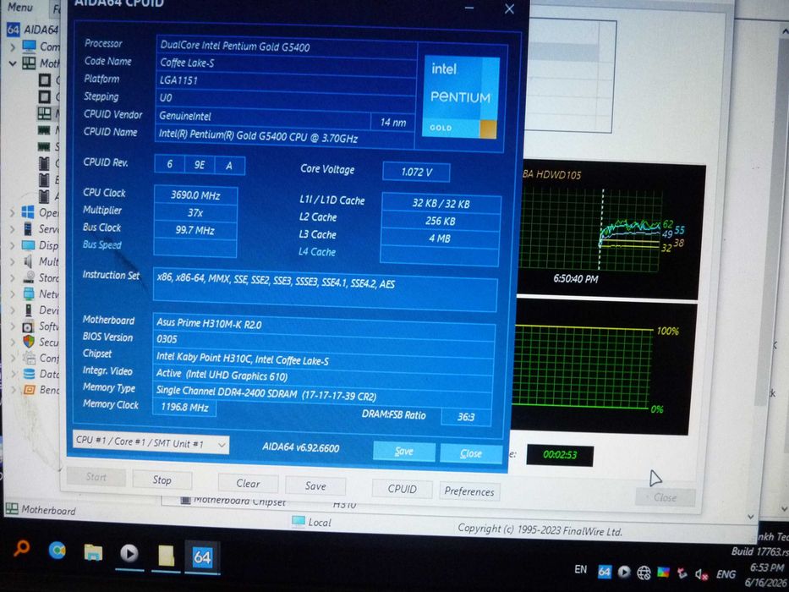
Task: Click the Stop button
Action: click(162, 480)
